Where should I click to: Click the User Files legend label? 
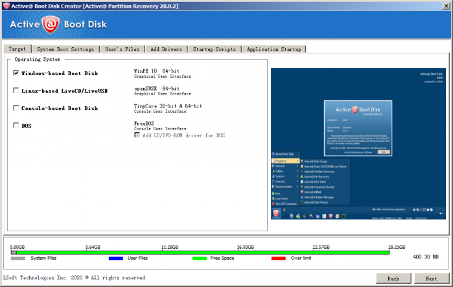pos(137,258)
